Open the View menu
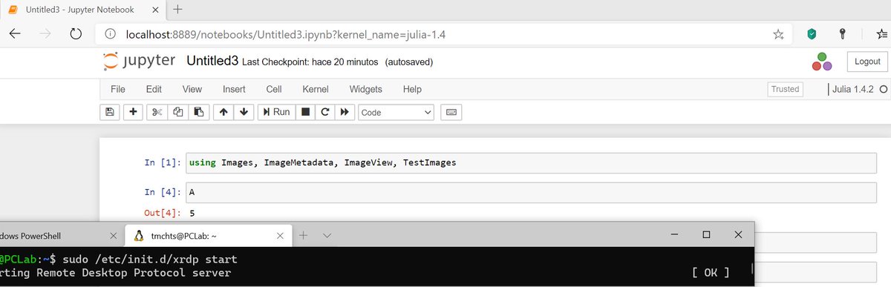 [192, 89]
